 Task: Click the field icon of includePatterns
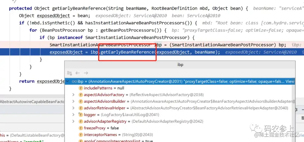[81, 88]
